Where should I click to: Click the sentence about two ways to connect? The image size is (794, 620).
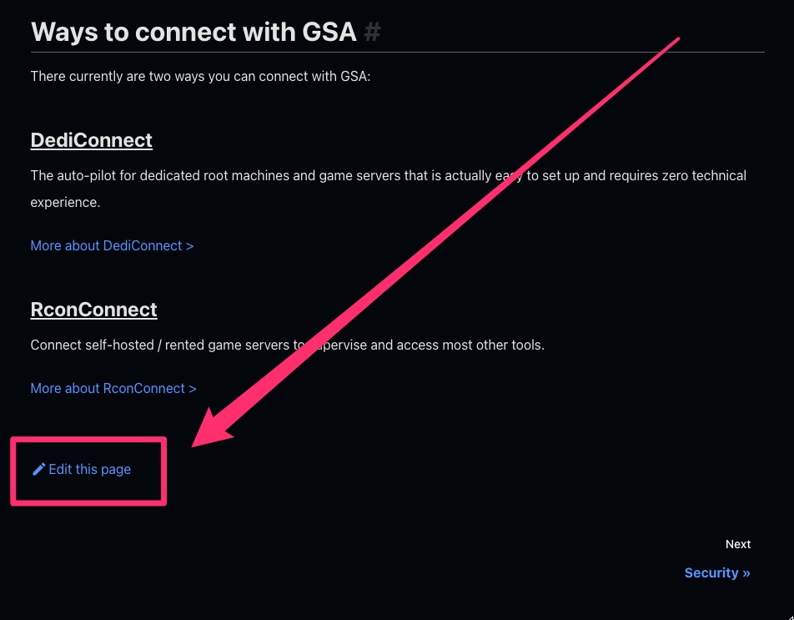coord(200,77)
